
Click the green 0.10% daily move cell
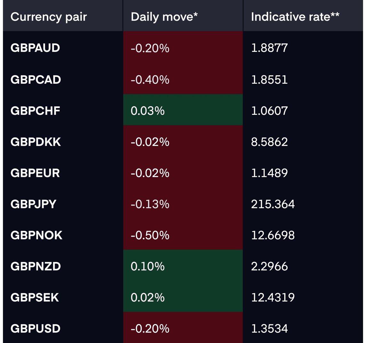pos(183,265)
